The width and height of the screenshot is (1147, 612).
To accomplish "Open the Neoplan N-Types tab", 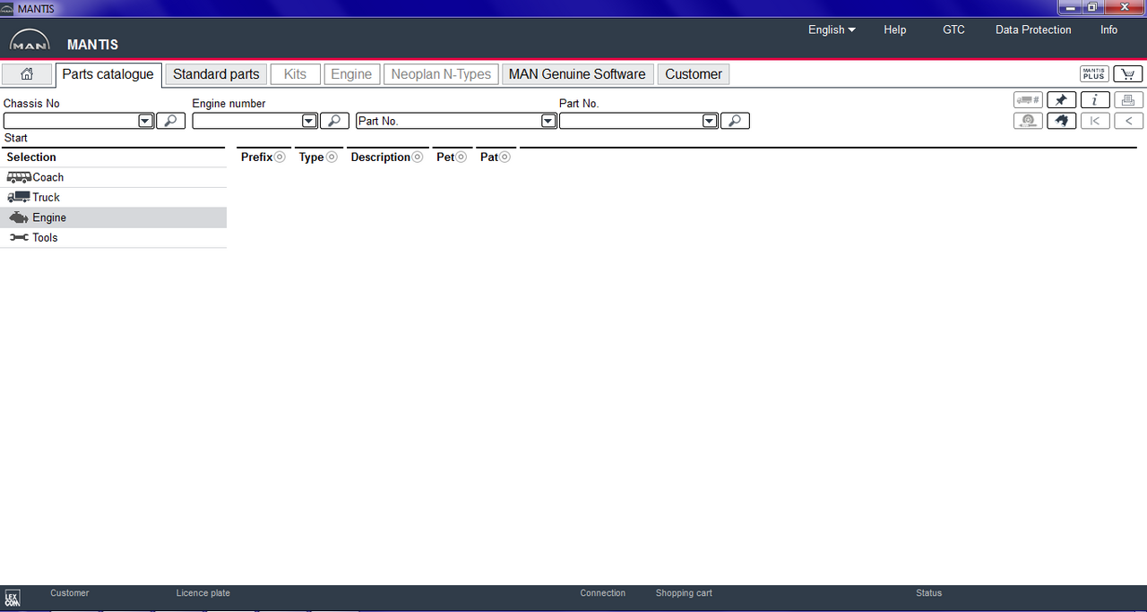I will [x=442, y=74].
